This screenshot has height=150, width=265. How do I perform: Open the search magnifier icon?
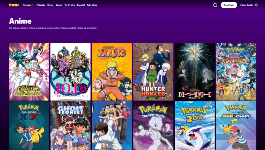(215, 5)
